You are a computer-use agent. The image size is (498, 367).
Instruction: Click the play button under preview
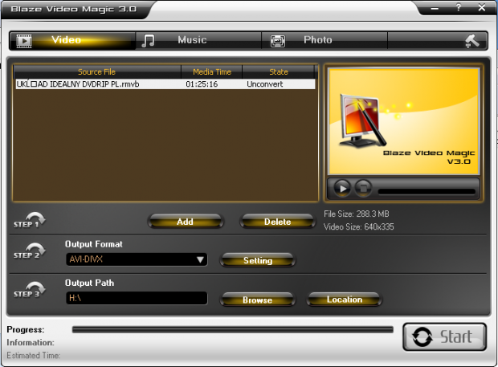tap(342, 189)
